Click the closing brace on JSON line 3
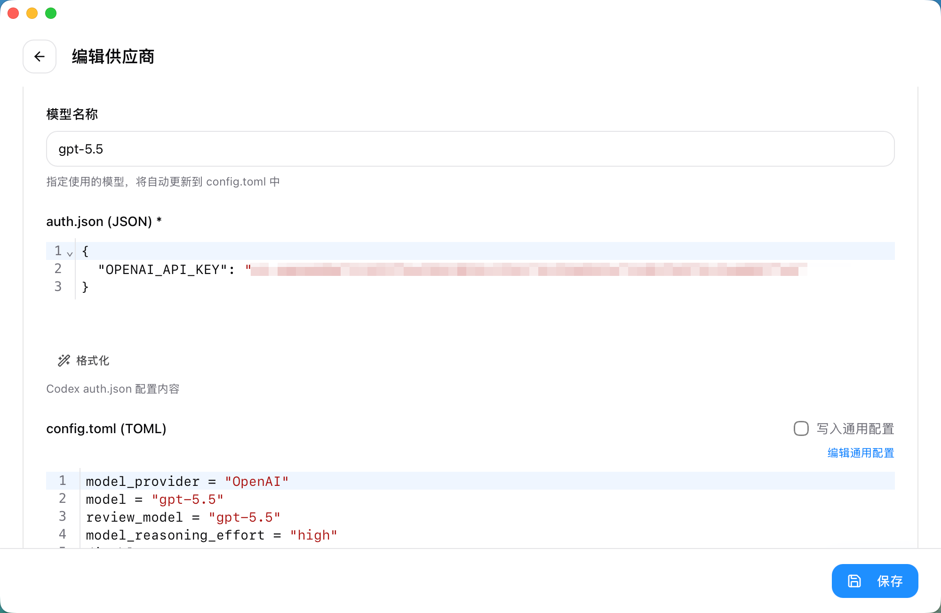Image resolution: width=941 pixels, height=613 pixels. point(85,287)
